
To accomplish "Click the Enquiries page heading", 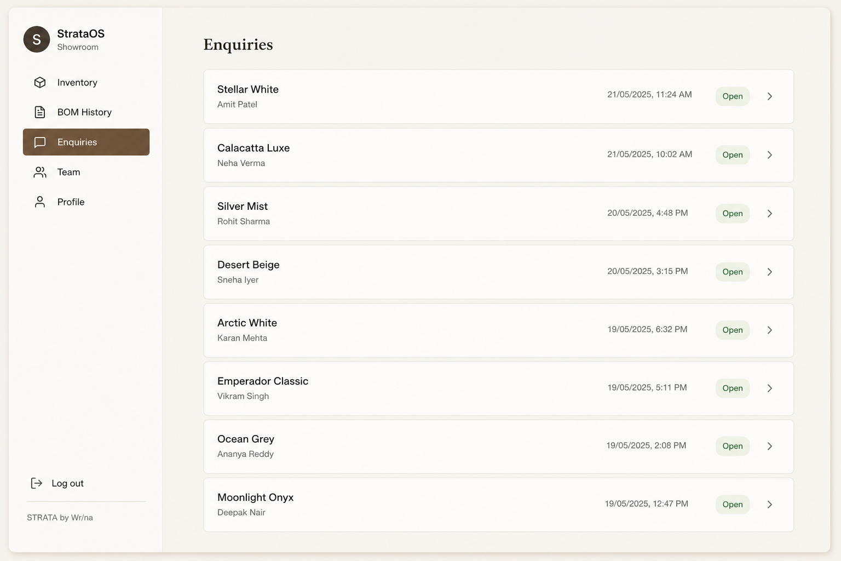I will pos(238,44).
